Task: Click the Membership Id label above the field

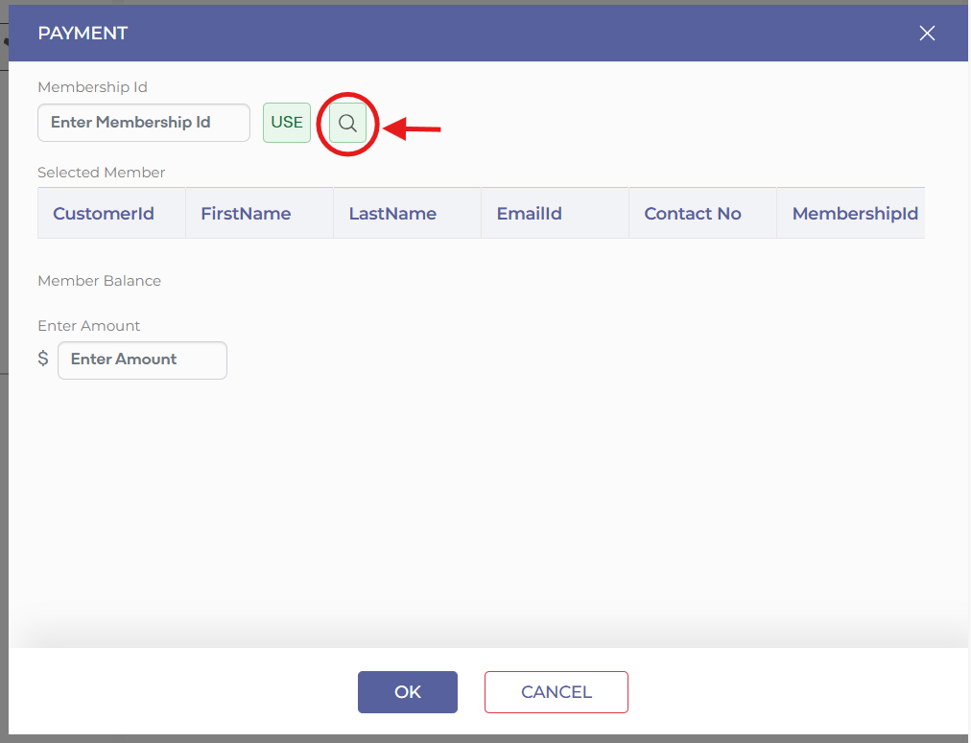Action: pyautogui.click(x=92, y=87)
